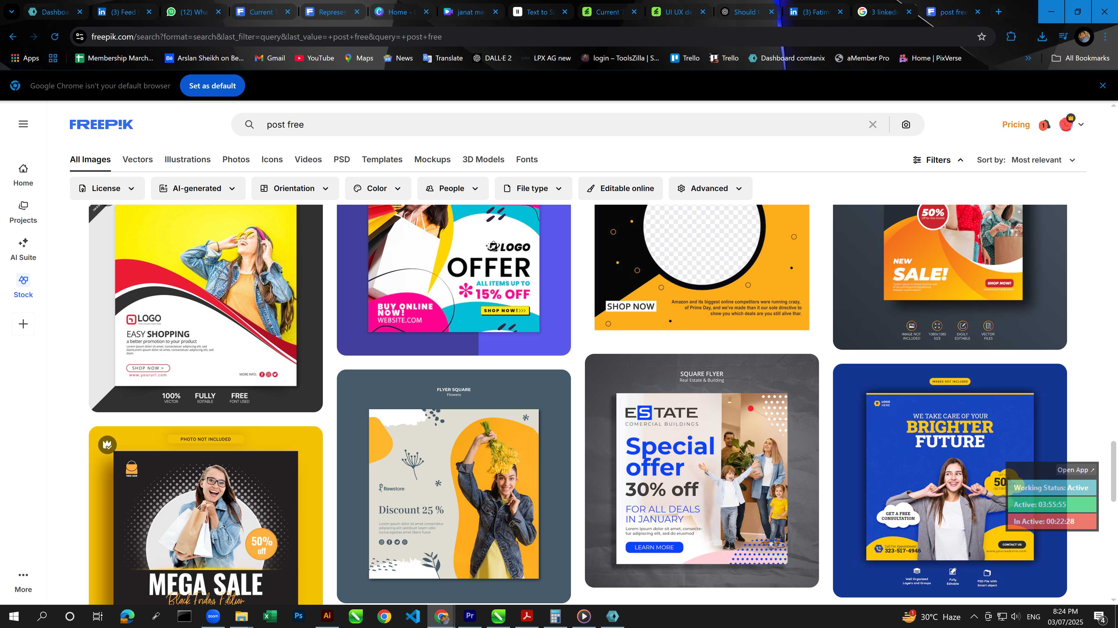This screenshot has height=628, width=1118.
Task: Open the All Bookmarks folder
Action: click(x=1081, y=58)
